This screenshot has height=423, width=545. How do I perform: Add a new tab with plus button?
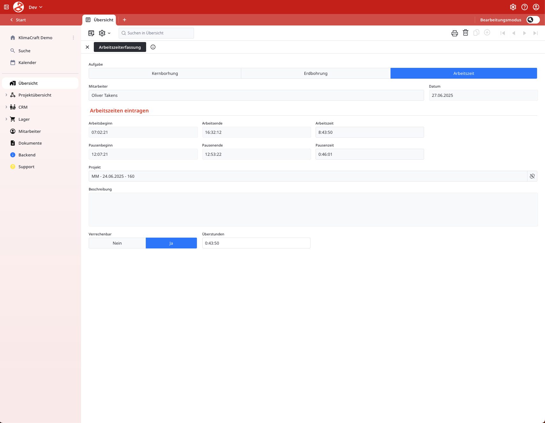point(124,20)
